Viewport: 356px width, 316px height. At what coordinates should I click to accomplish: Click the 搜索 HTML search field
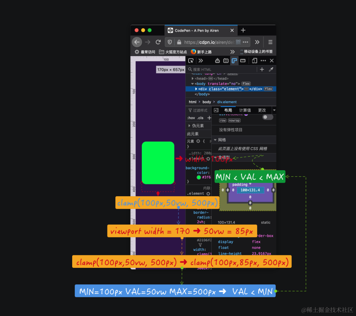tap(222, 70)
